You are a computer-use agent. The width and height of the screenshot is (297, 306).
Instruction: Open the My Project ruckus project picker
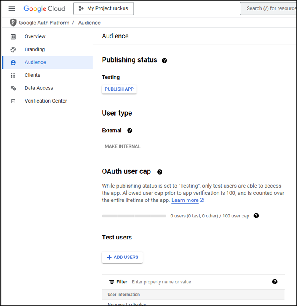click(103, 8)
